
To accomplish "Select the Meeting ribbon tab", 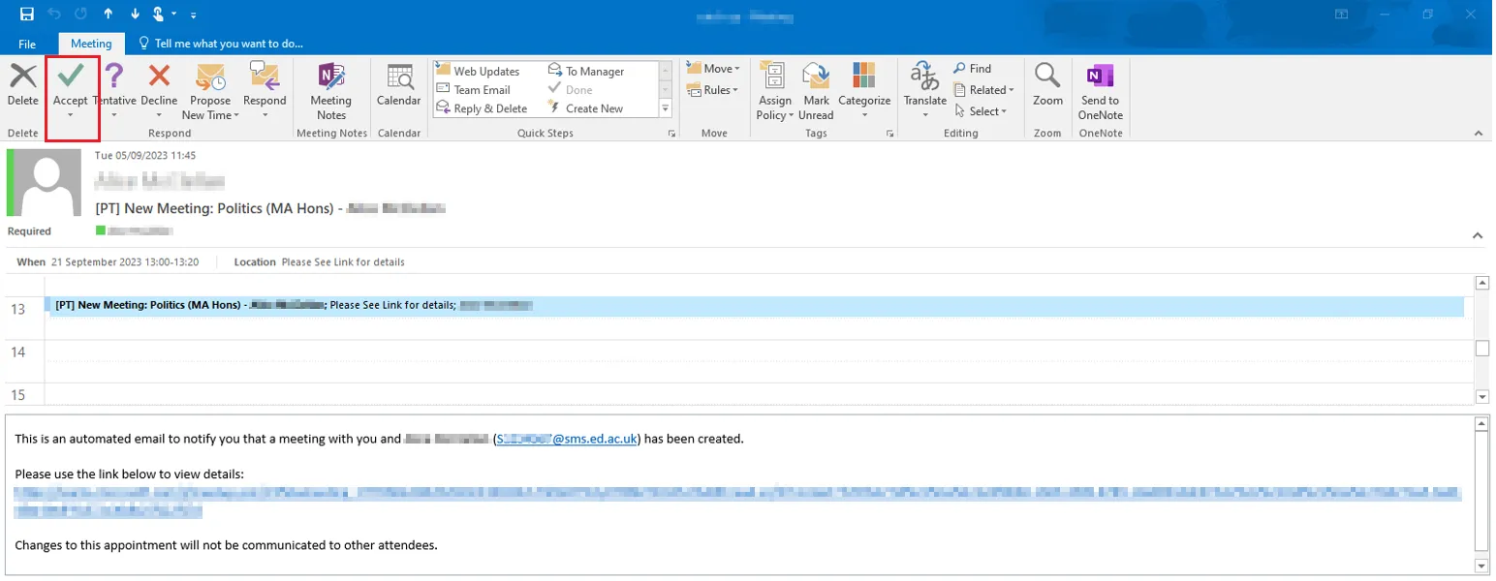I will 91,44.
